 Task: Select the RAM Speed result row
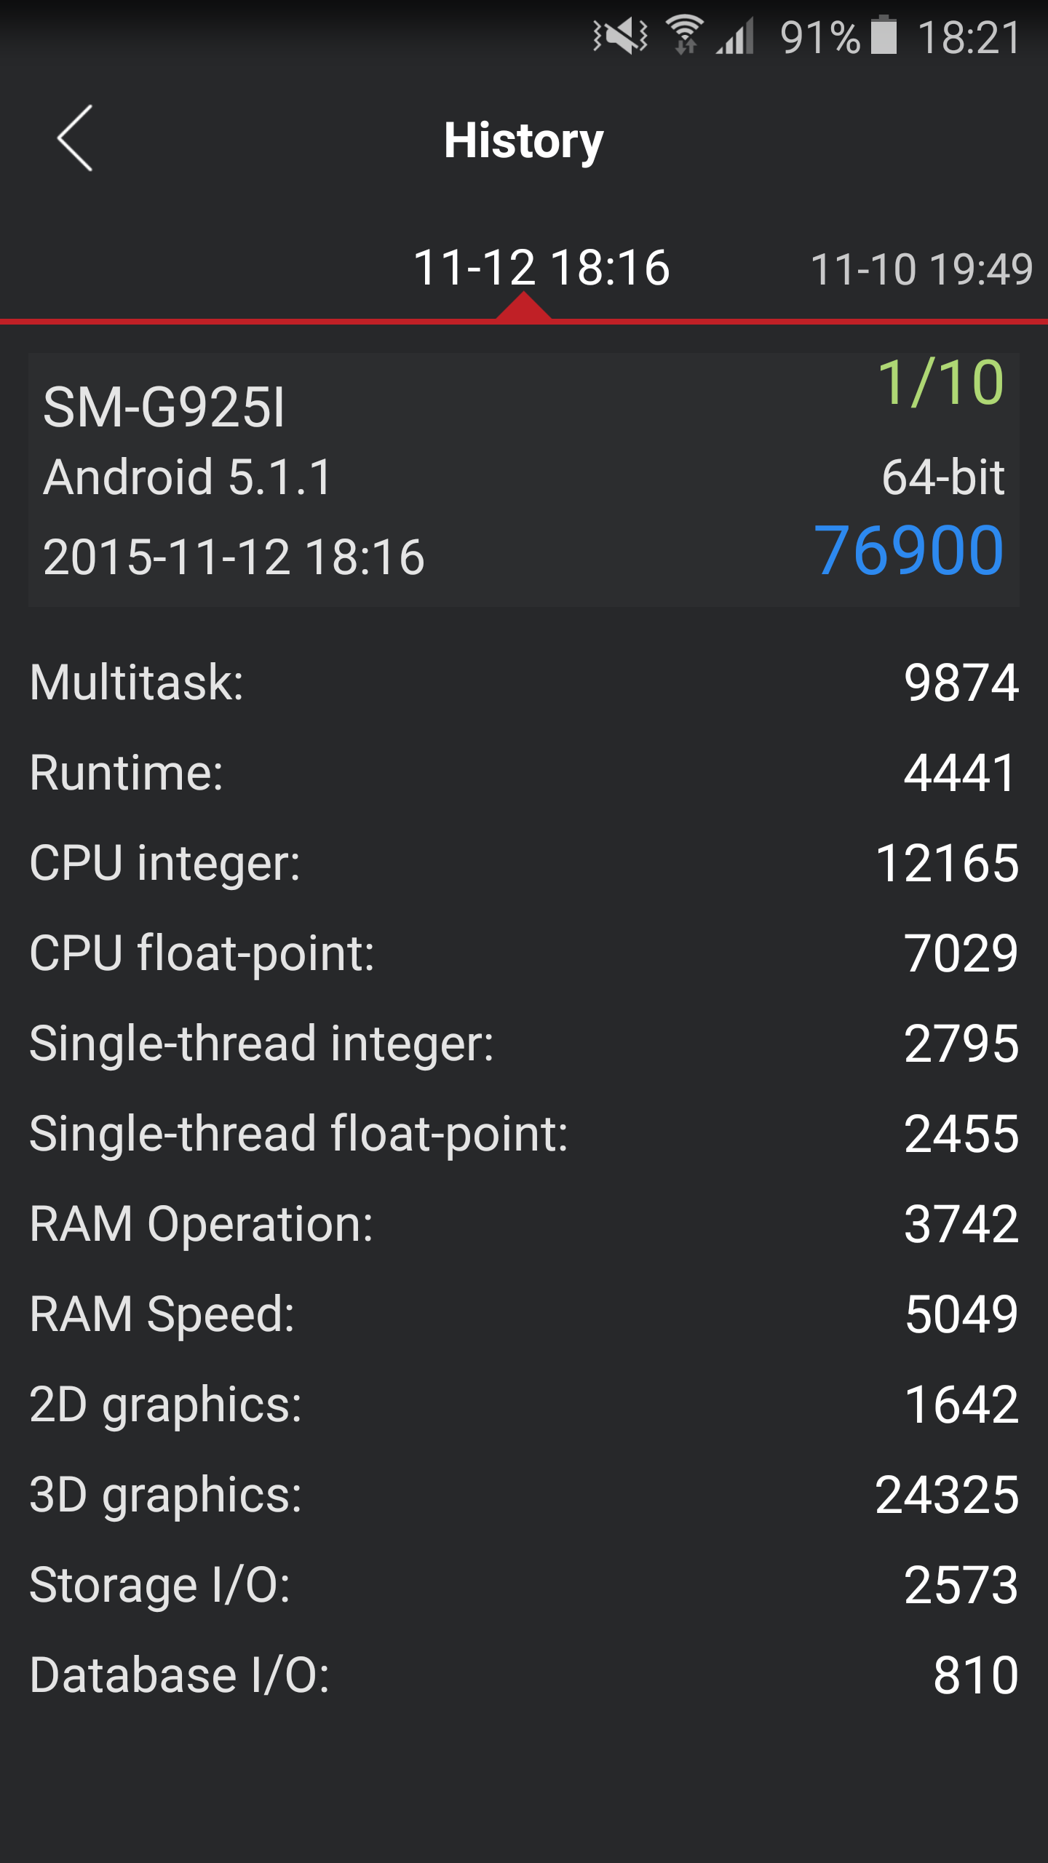pos(524,1314)
